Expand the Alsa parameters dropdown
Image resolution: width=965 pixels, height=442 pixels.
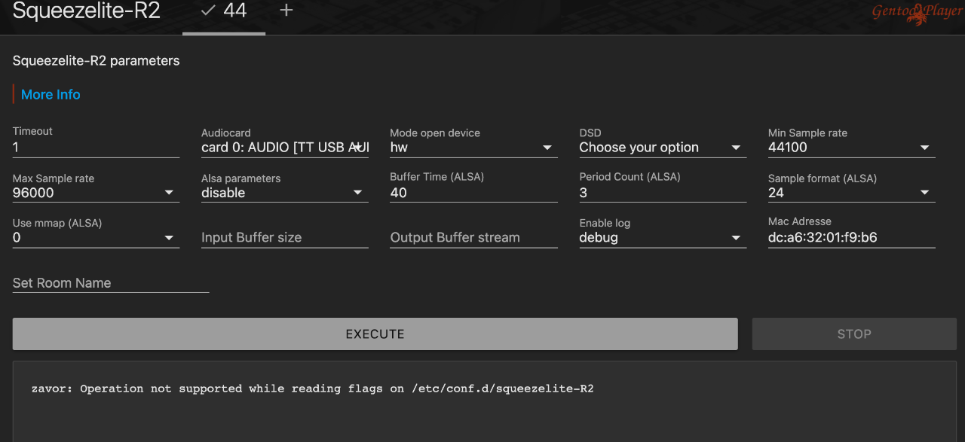[285, 193]
